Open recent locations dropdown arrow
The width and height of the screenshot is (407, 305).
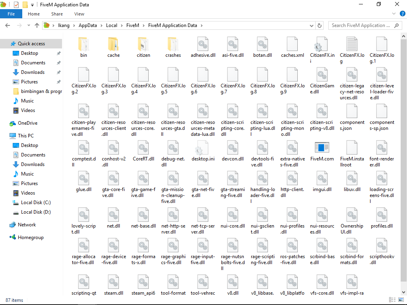coord(29,25)
